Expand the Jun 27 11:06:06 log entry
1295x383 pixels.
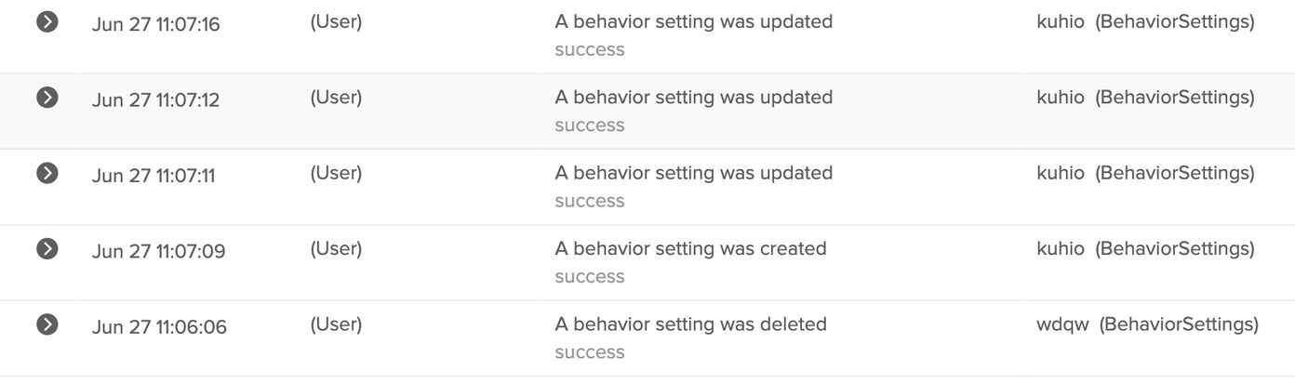[47, 324]
